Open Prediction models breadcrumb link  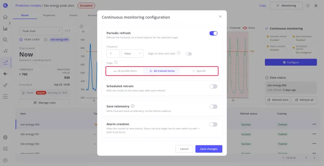point(28,6)
